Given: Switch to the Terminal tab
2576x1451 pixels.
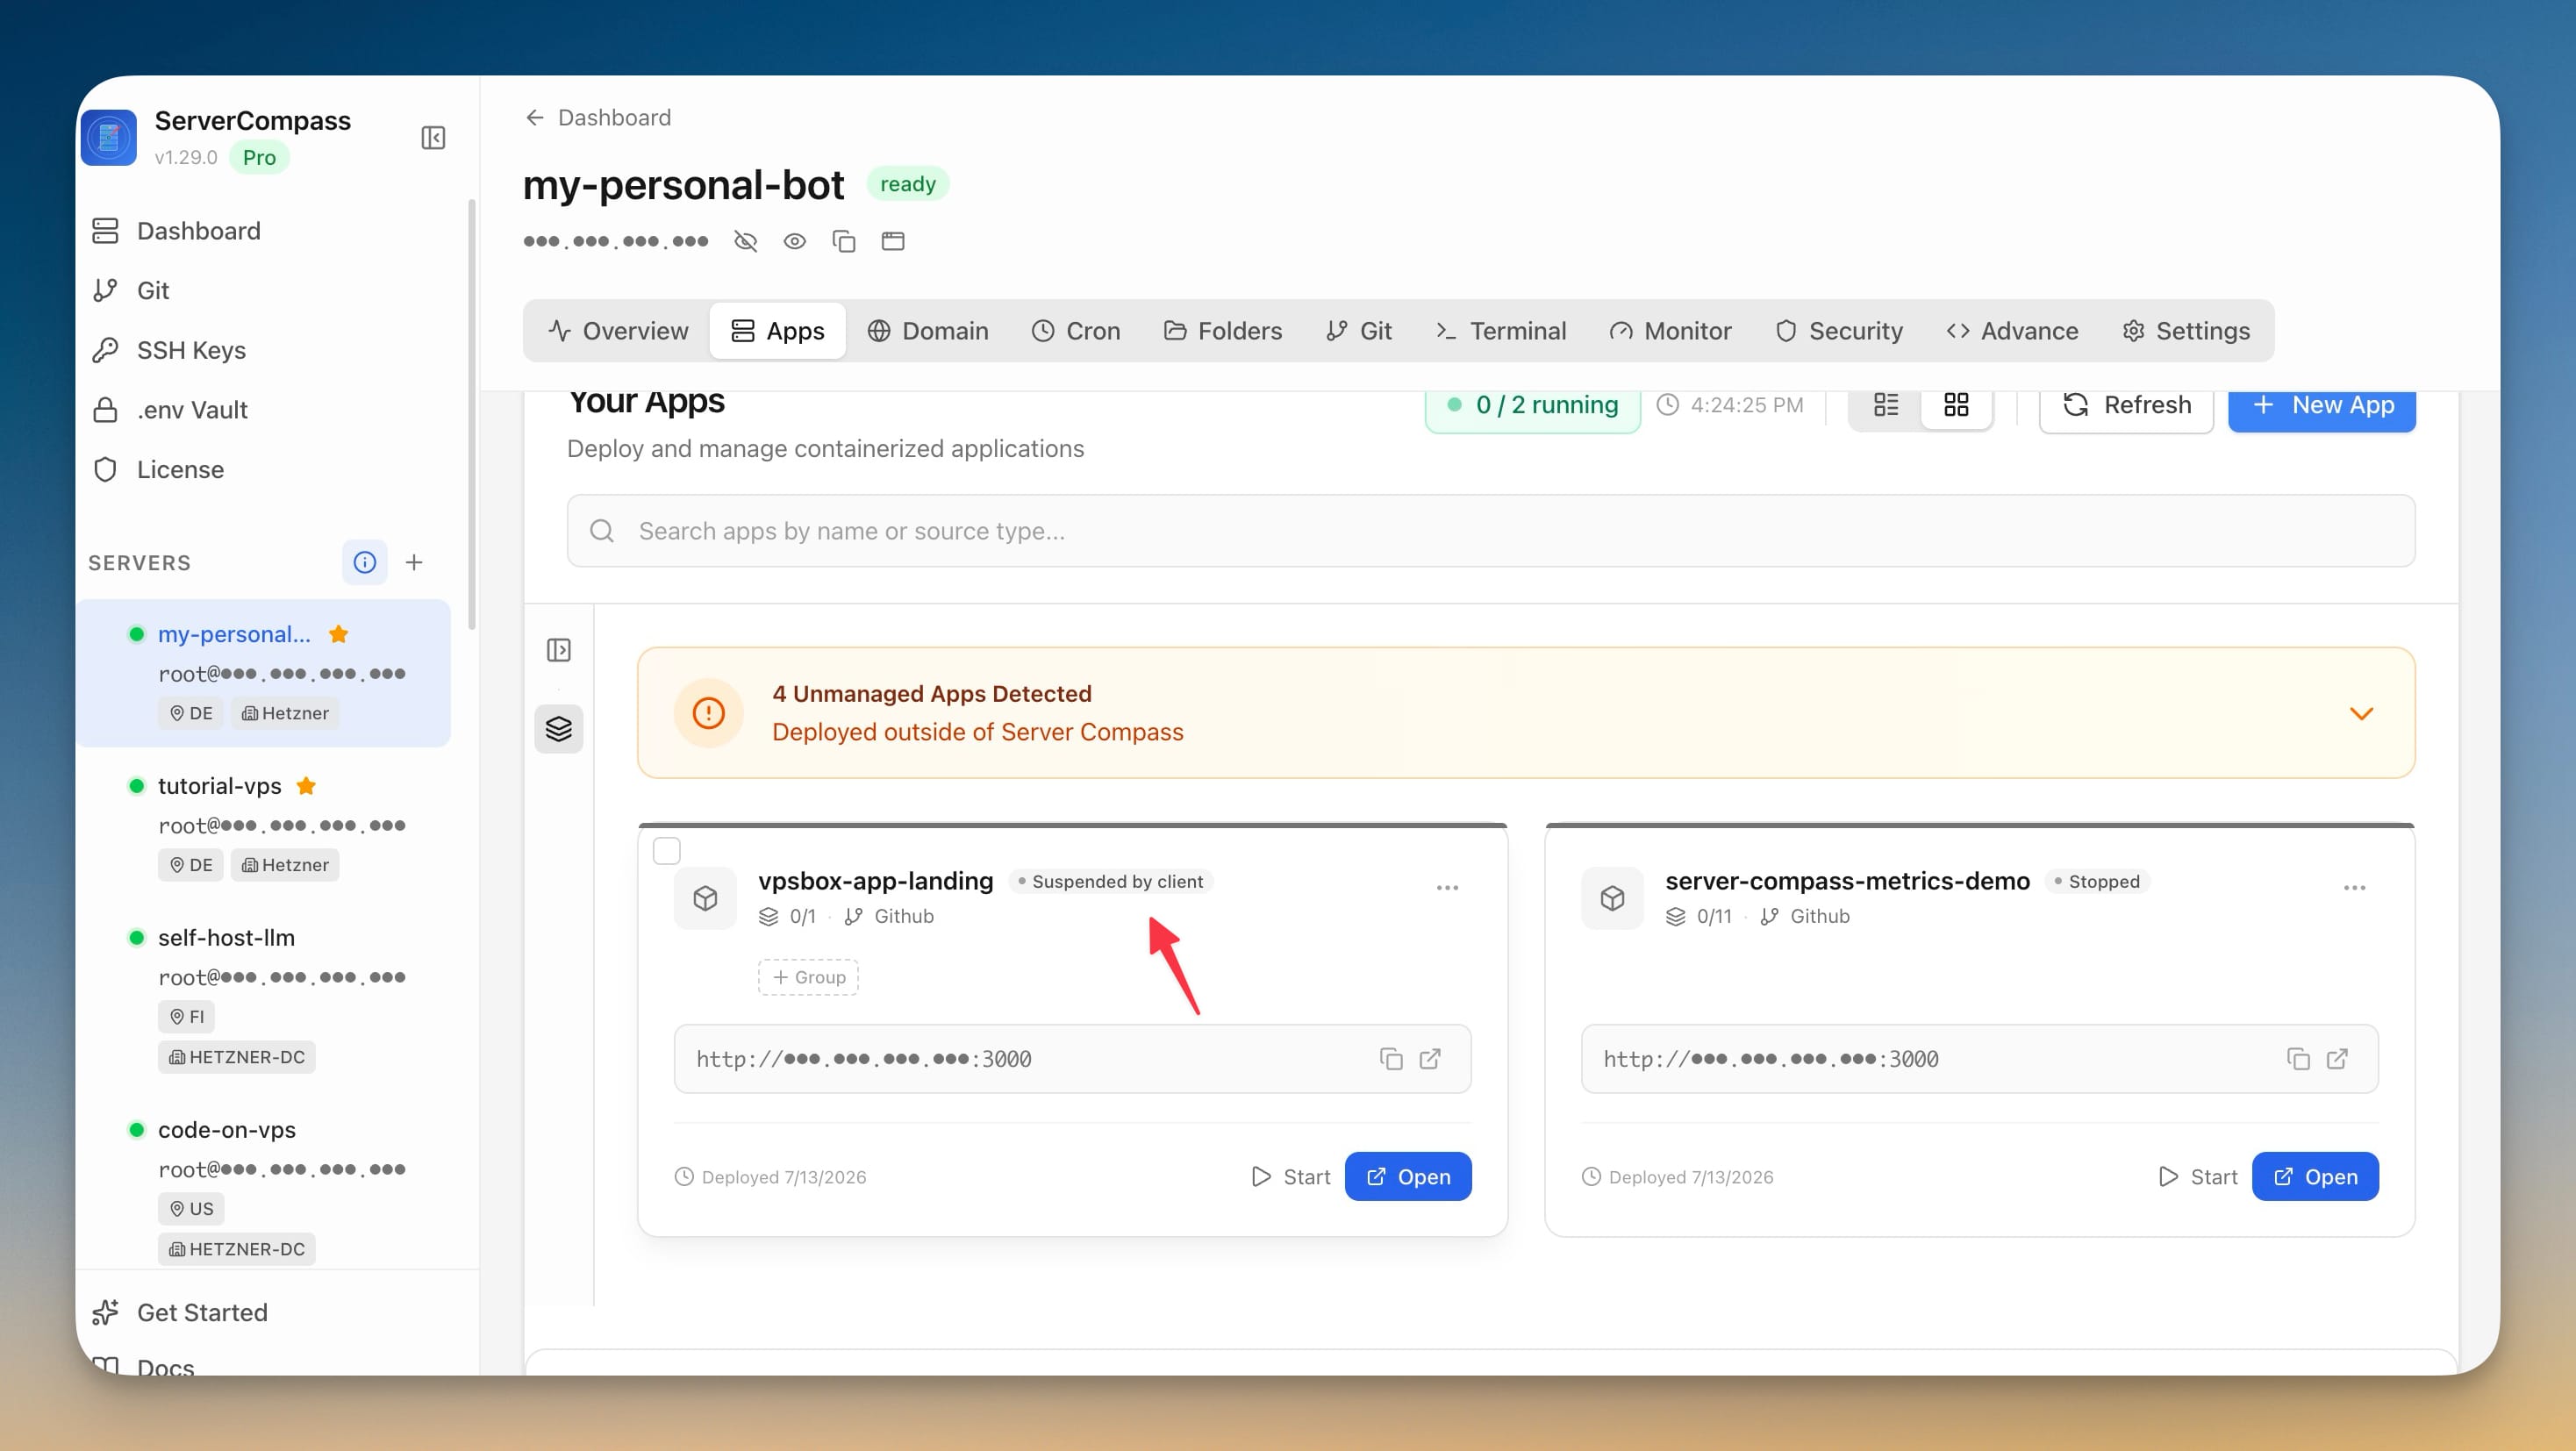Looking at the screenshot, I should (1501, 331).
